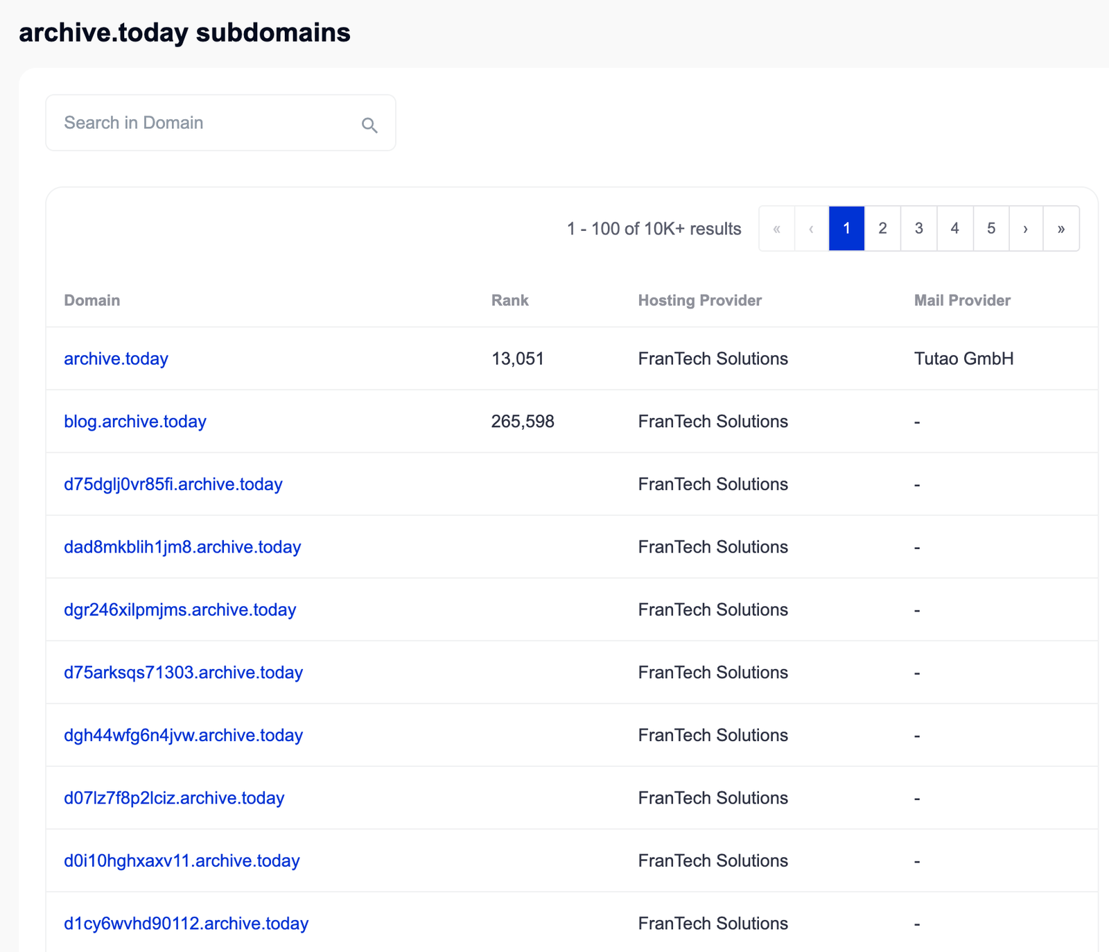Click the Mail Provider column header
The image size is (1109, 952).
tap(962, 300)
